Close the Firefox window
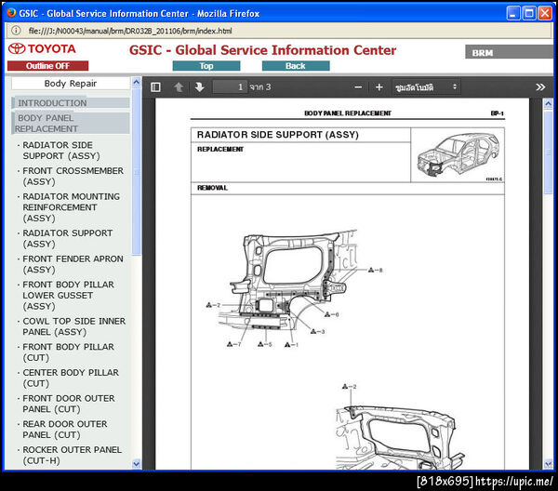Image resolution: width=558 pixels, height=491 pixels. [545, 14]
